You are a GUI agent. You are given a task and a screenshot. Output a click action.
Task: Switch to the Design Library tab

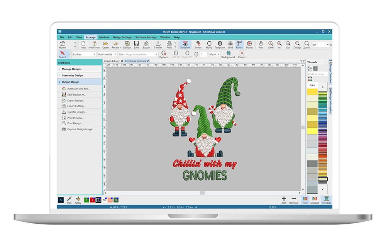tap(112, 61)
